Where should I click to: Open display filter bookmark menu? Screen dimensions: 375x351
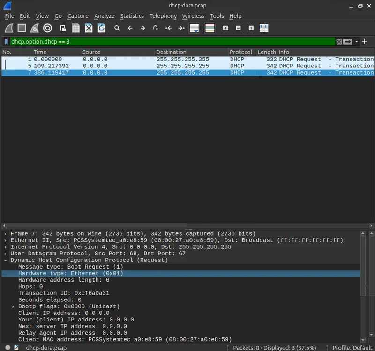pyautogui.click(x=6, y=42)
